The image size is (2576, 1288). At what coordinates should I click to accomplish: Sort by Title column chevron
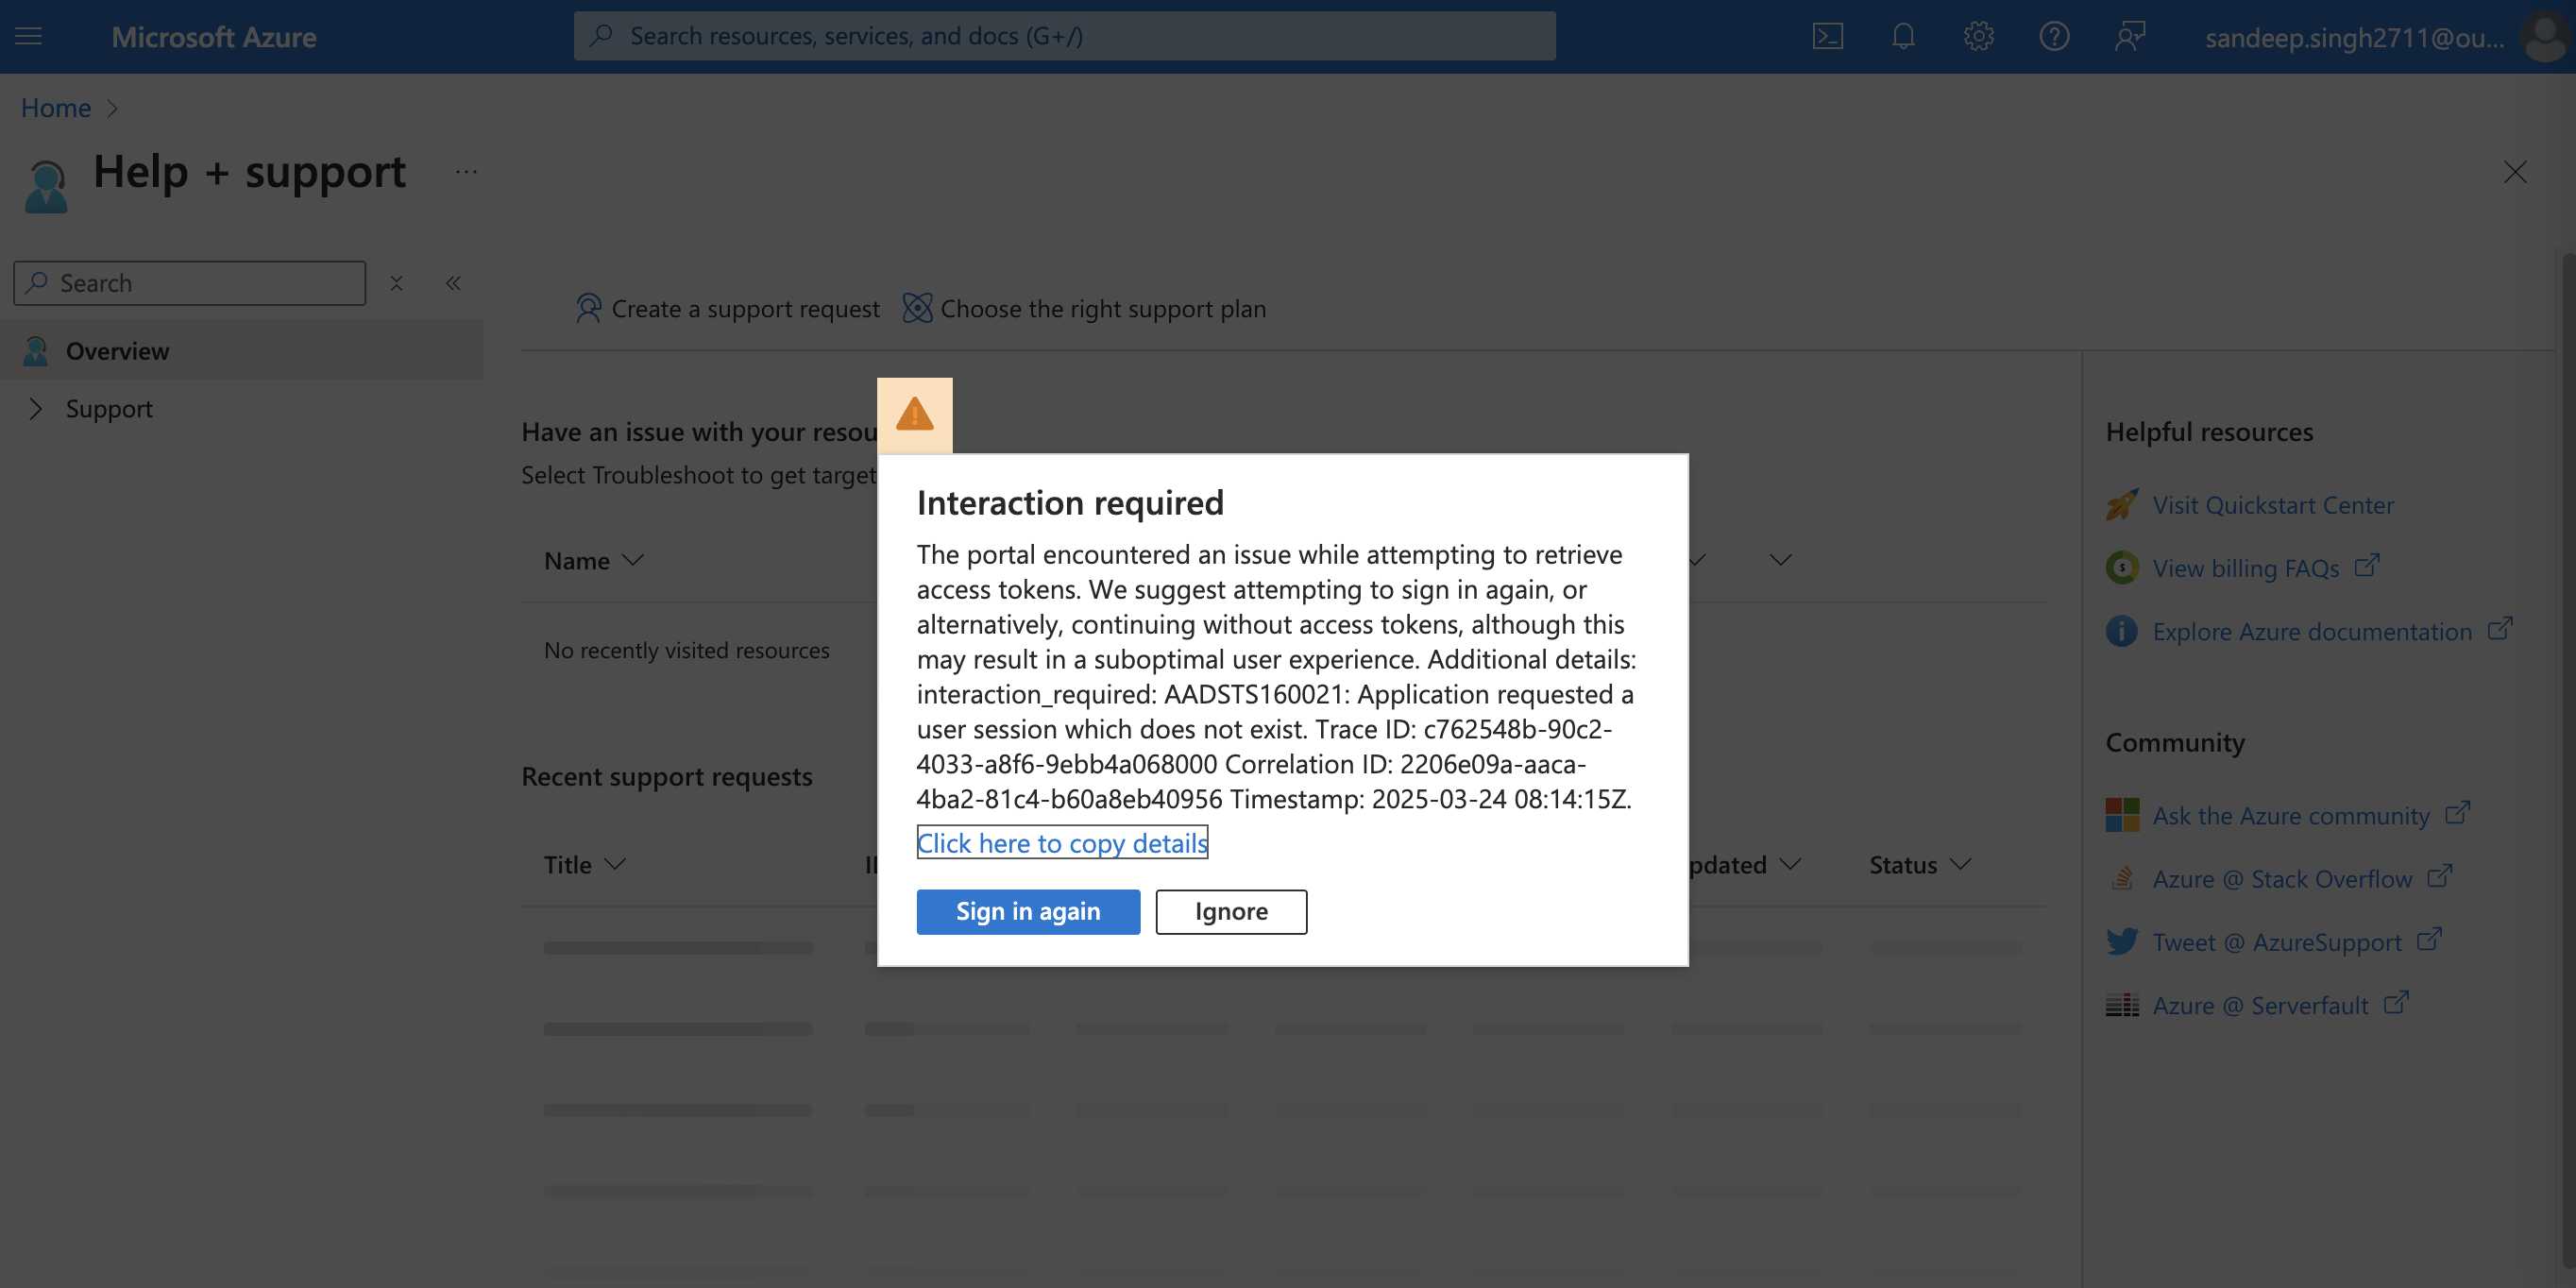pos(615,864)
